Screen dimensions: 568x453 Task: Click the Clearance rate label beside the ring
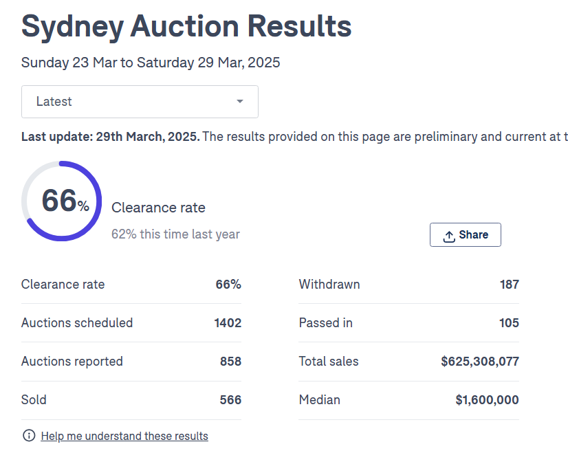158,208
